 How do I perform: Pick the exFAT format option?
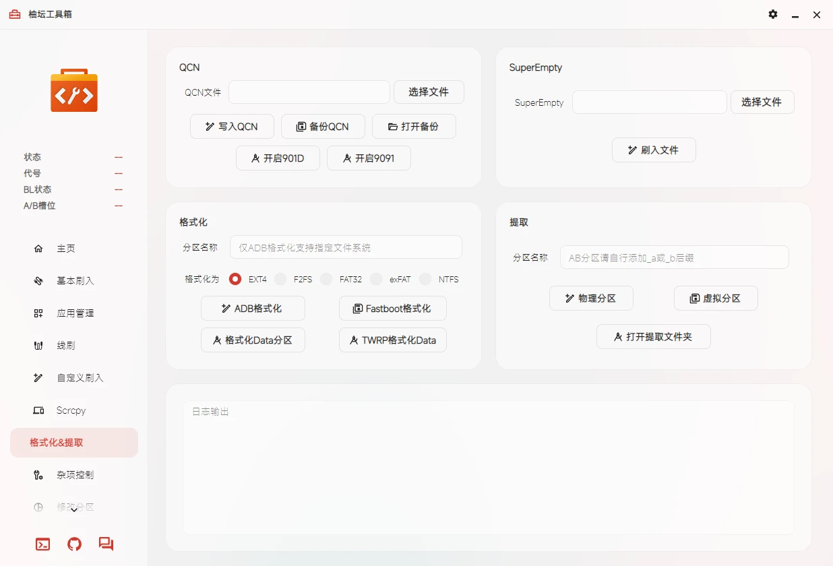click(376, 279)
